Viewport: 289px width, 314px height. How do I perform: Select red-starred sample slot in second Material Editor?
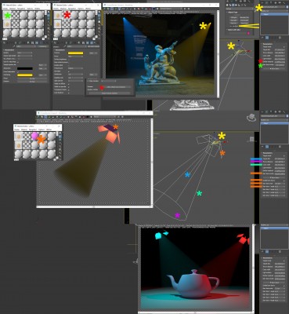(67, 15)
